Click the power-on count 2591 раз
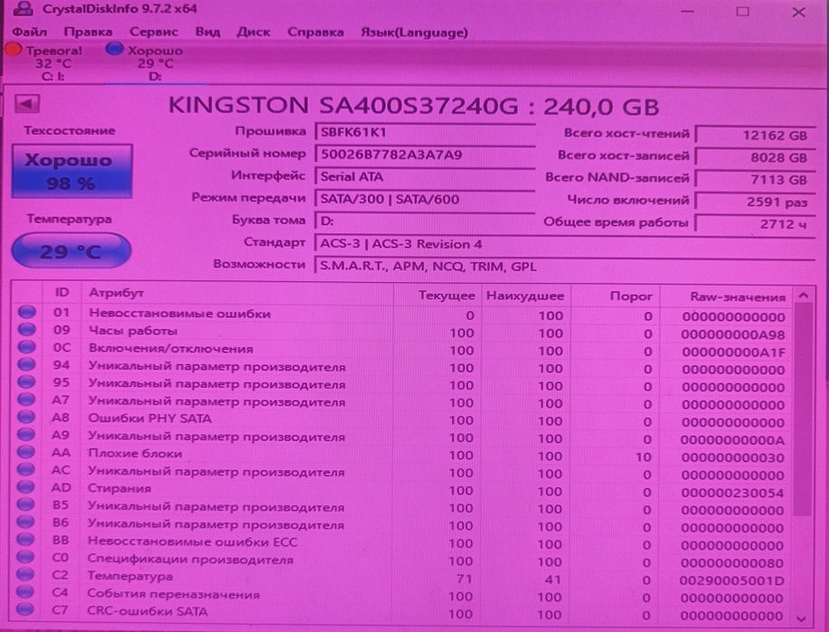 tap(755, 202)
